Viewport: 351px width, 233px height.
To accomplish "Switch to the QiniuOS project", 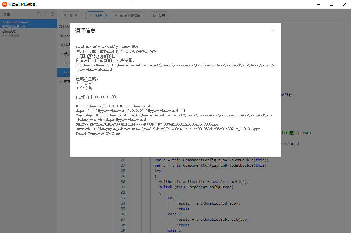I will [x=9, y=32].
